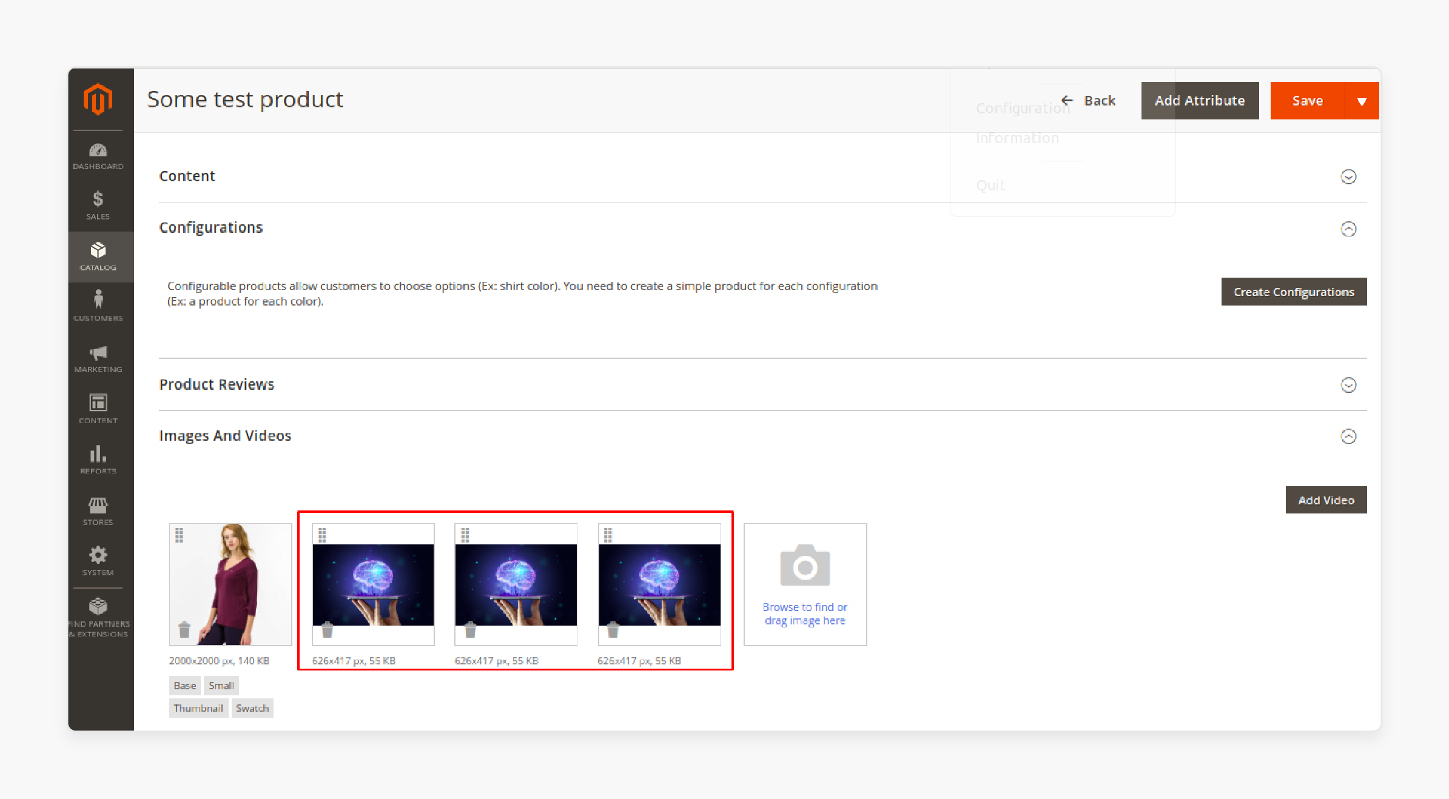Delete the 2000x2000 woman product image
This screenshot has width=1449, height=799.
pyautogui.click(x=184, y=630)
